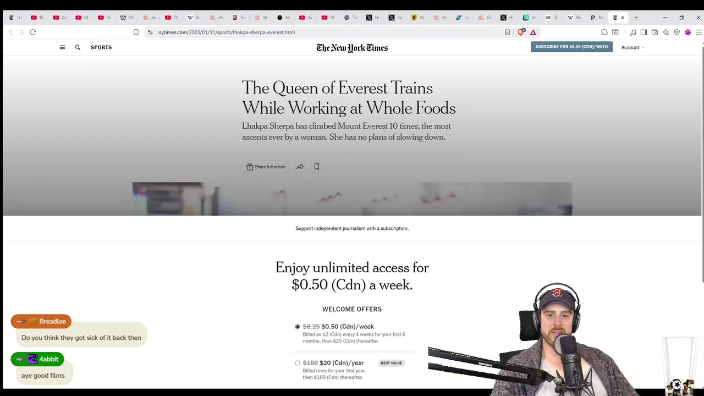Screen dimensions: 704x396
Task: Open the SPORTS section link
Action: click(x=101, y=47)
